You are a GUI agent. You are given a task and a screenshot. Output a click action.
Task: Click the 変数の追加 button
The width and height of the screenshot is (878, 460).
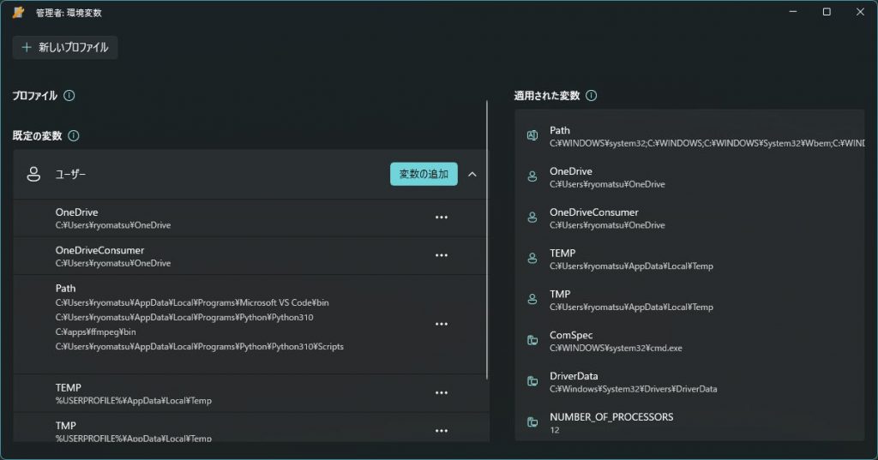coord(424,174)
